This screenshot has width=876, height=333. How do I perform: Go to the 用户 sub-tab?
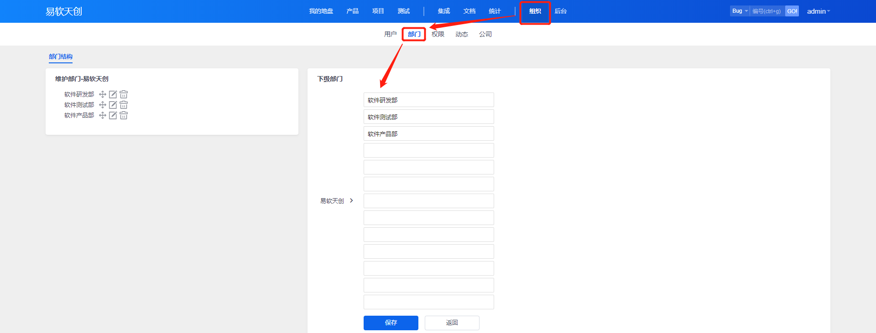pyautogui.click(x=390, y=34)
